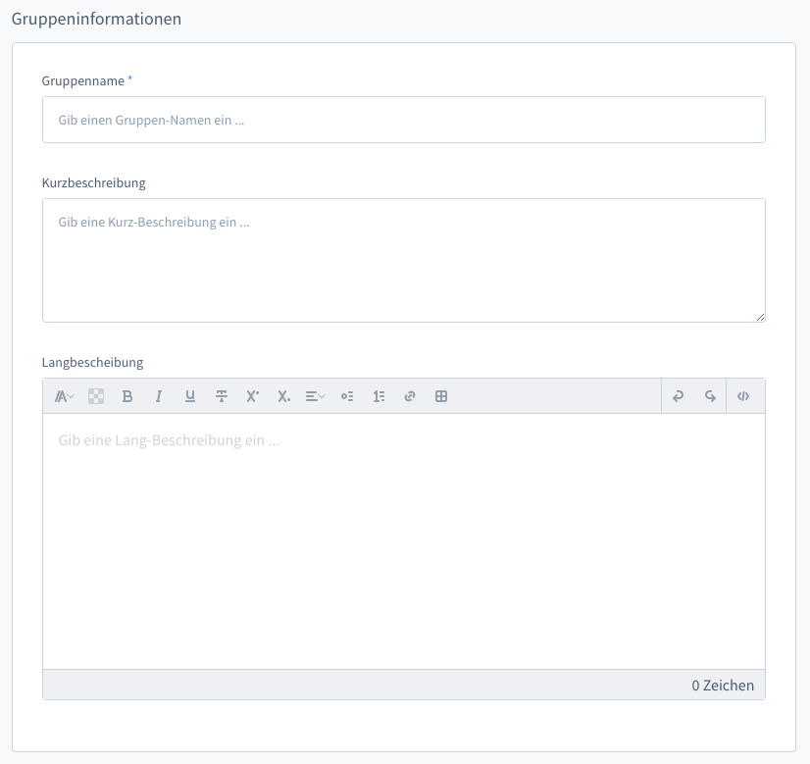This screenshot has height=764, width=810.
Task: Click the Gruppenname input field
Action: (403, 120)
